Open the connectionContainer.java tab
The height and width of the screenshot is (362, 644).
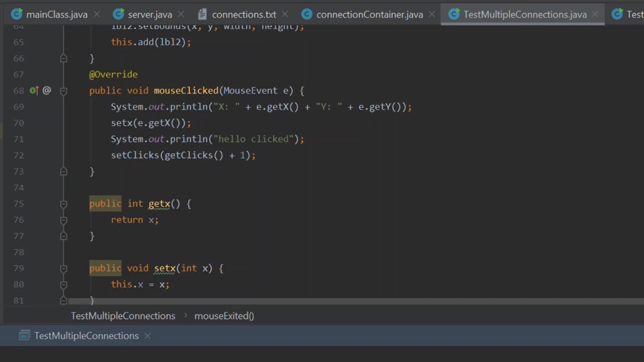[369, 15]
